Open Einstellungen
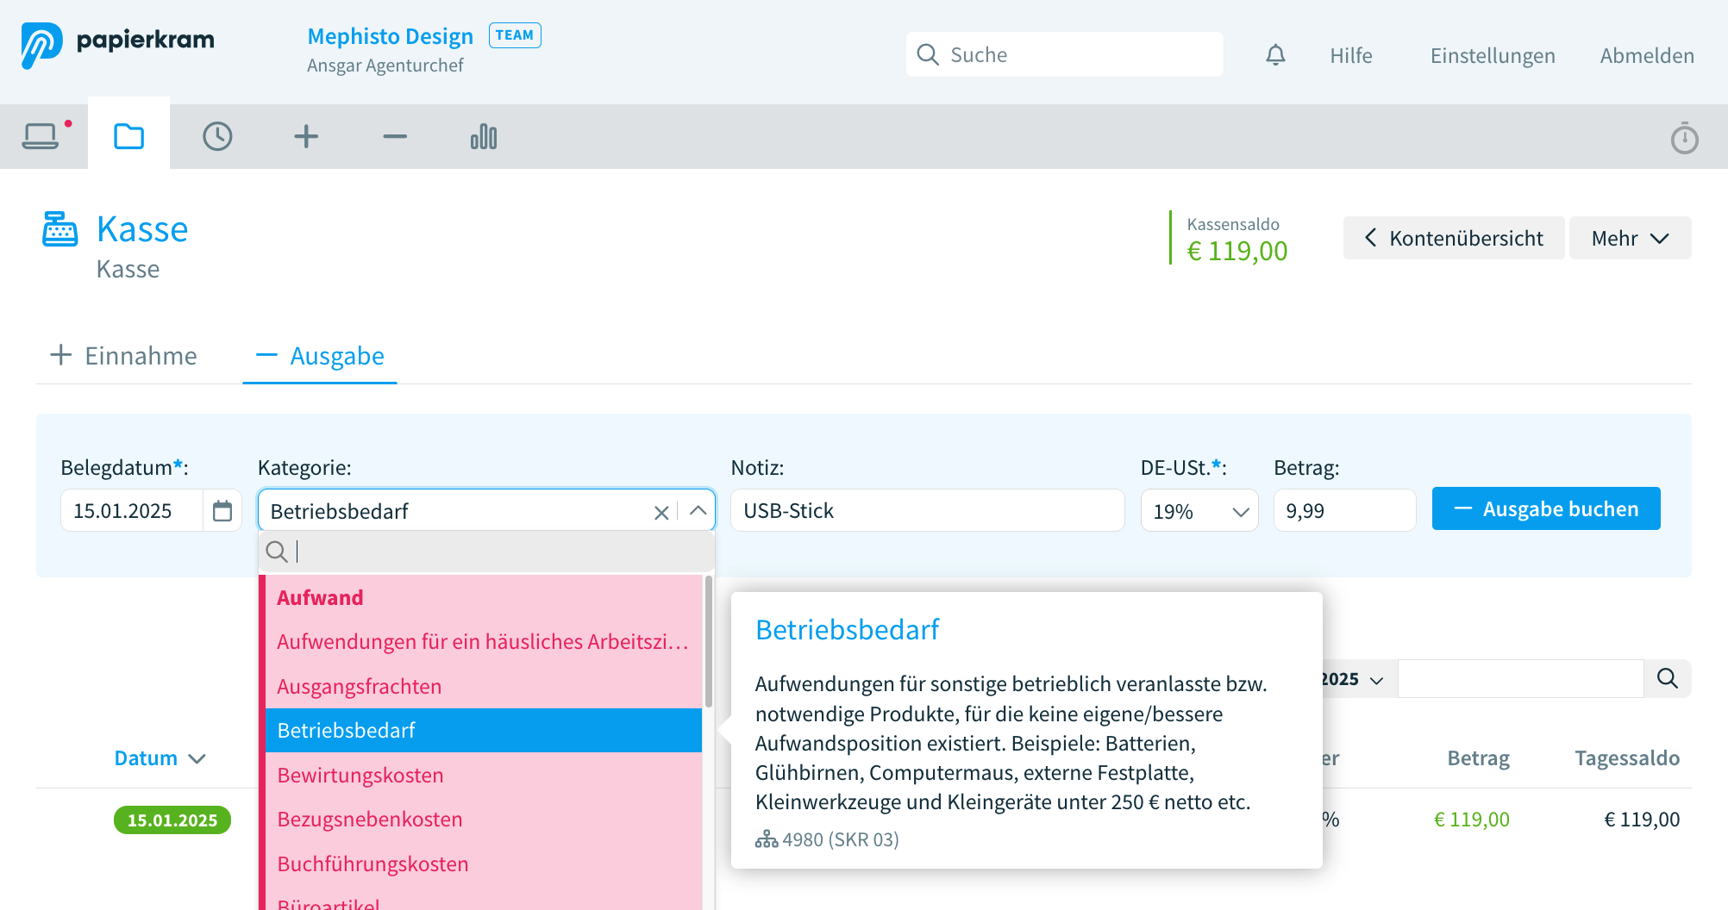The width and height of the screenshot is (1728, 910). [x=1493, y=55]
